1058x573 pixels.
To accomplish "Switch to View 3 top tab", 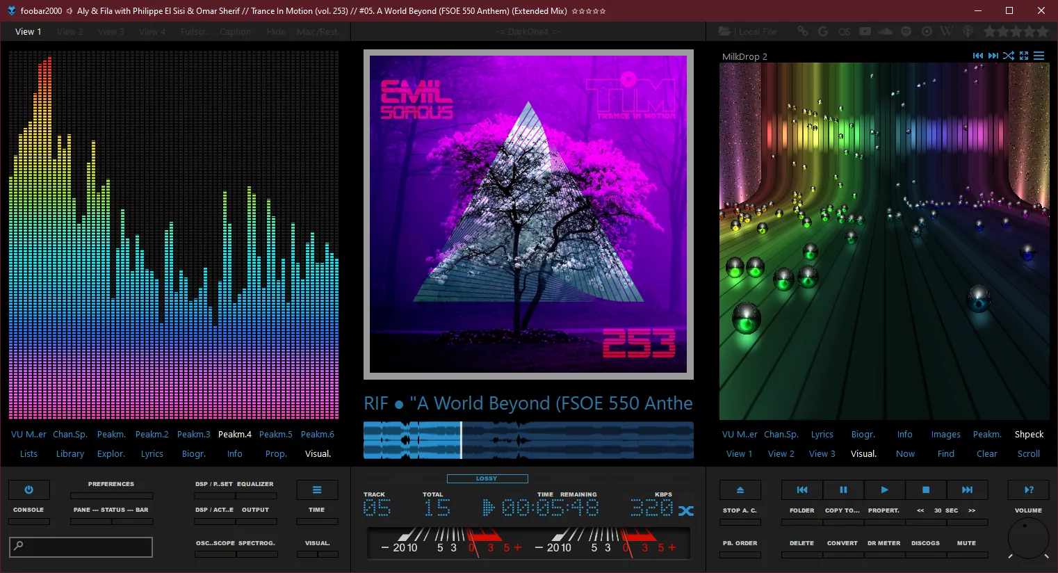I will coord(111,31).
